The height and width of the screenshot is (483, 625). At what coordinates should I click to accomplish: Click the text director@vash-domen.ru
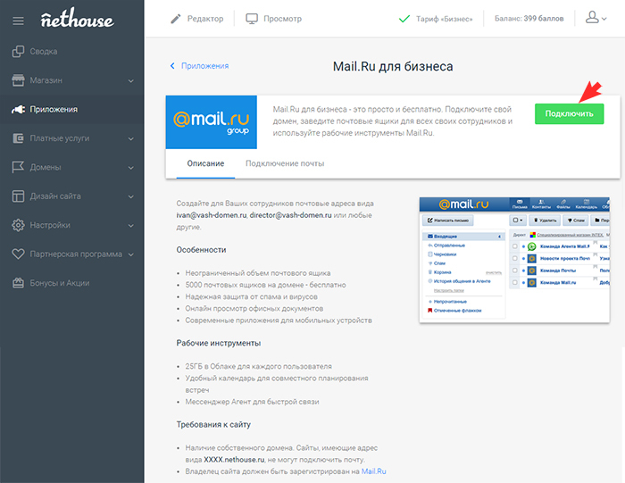pos(290,215)
